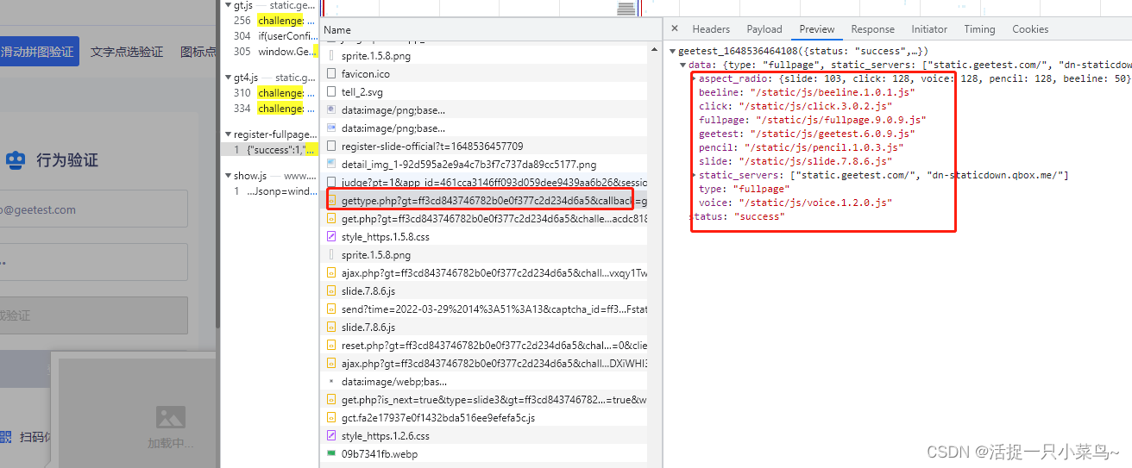Collapse the data object node

tap(683, 66)
